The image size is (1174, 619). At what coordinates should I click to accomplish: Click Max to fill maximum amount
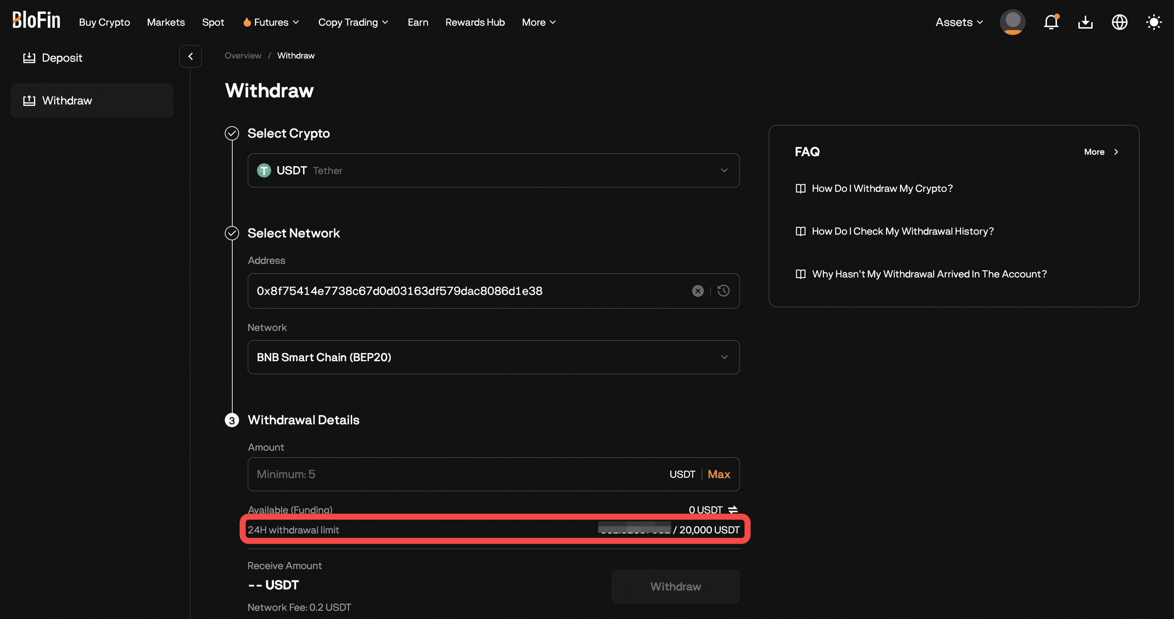719,474
